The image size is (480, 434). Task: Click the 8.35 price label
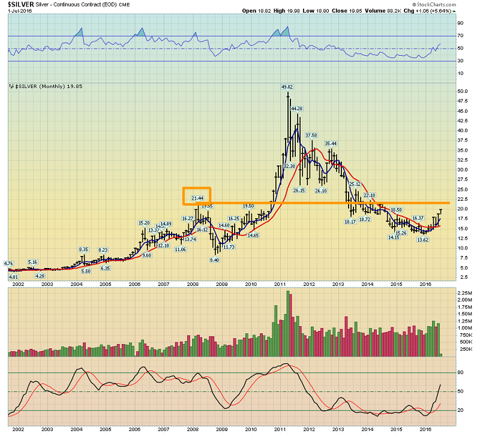(83, 249)
